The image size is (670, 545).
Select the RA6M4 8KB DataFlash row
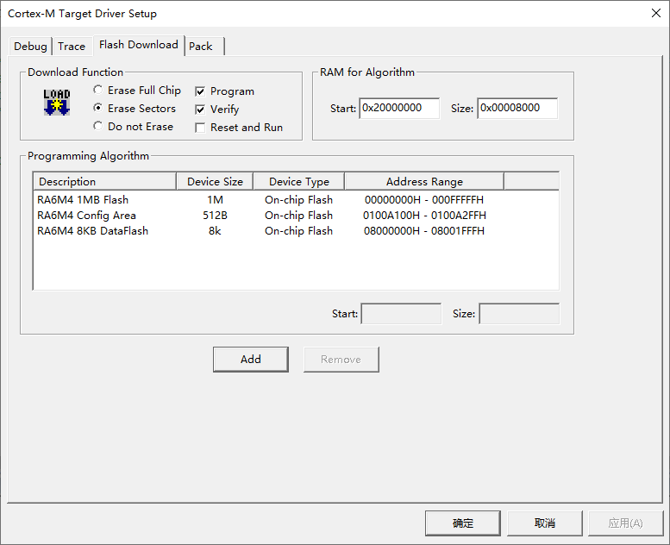(296, 231)
